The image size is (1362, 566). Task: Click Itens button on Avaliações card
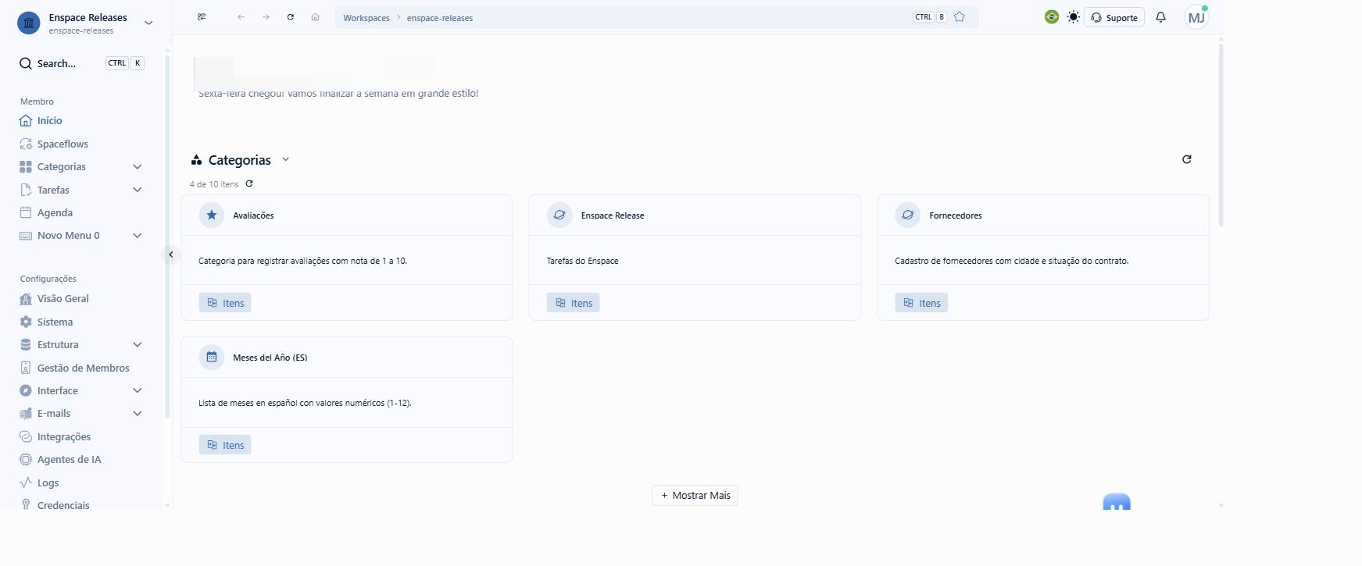(x=225, y=303)
